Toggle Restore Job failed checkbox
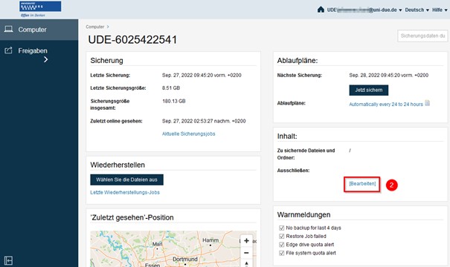The height and width of the screenshot is (267, 450). click(281, 236)
